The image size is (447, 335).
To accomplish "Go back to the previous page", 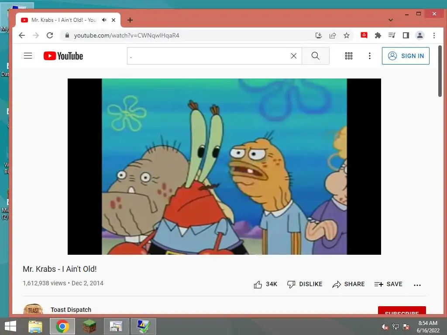I will pyautogui.click(x=22, y=35).
